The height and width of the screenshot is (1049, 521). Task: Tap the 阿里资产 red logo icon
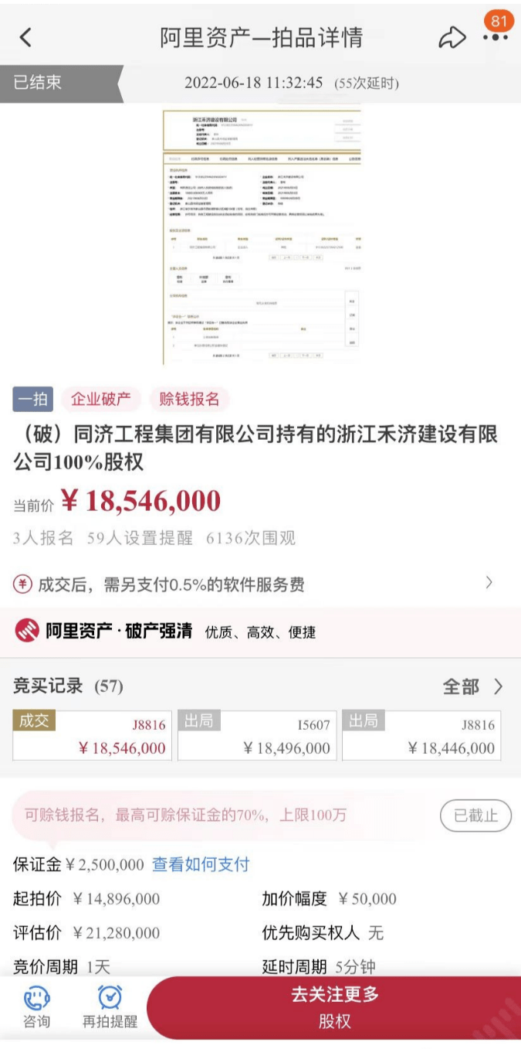(x=27, y=632)
